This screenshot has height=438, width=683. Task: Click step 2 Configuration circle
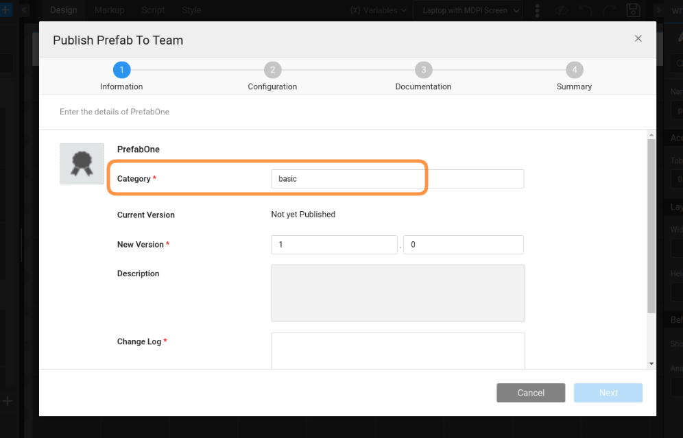[272, 70]
